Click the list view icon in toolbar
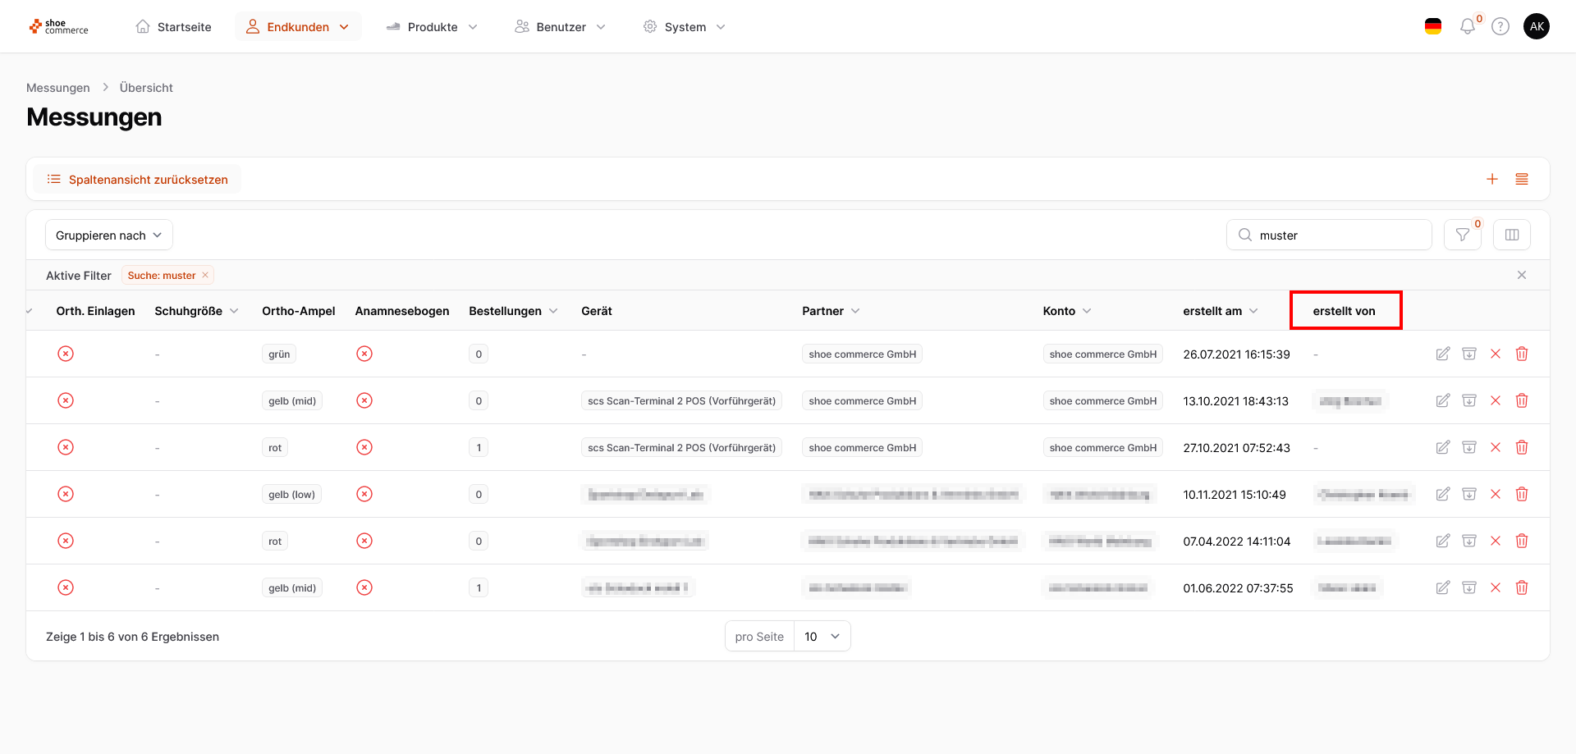 coord(1522,179)
